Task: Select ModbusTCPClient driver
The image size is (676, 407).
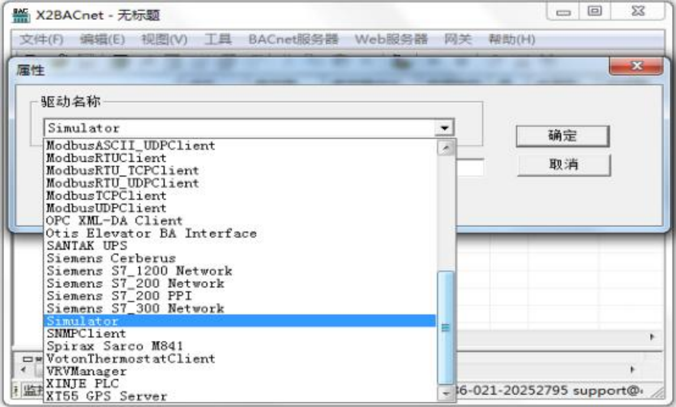Action: click(241, 196)
